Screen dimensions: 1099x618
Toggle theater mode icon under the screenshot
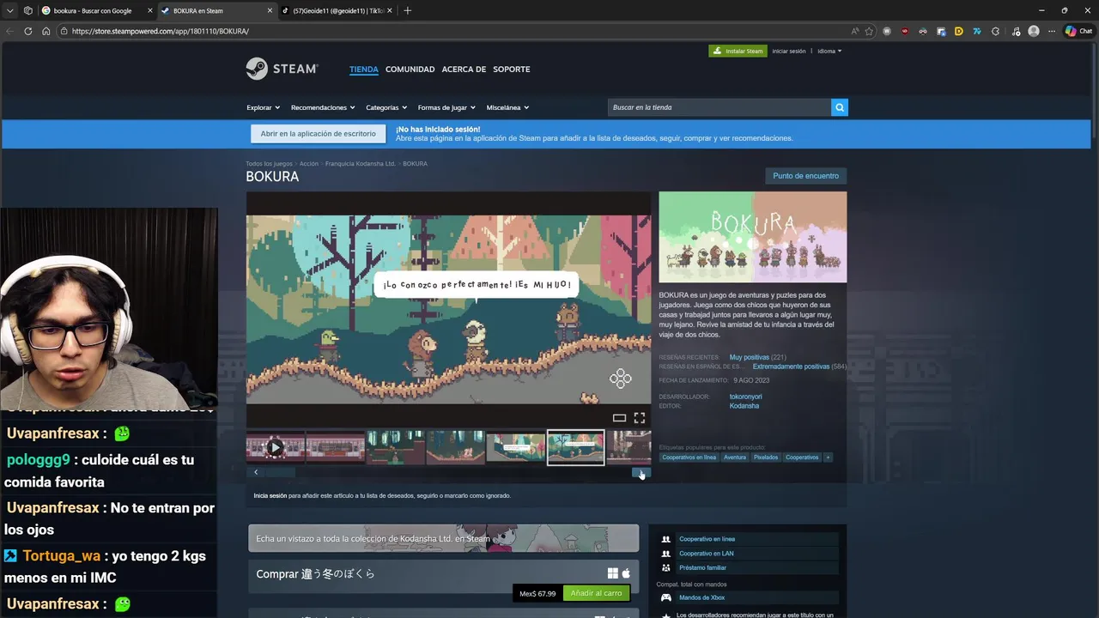pyautogui.click(x=619, y=418)
